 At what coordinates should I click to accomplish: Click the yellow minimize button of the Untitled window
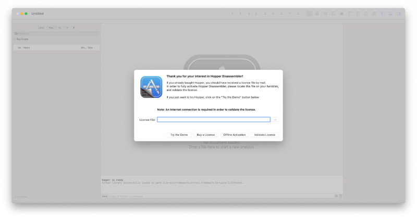[x=22, y=14]
